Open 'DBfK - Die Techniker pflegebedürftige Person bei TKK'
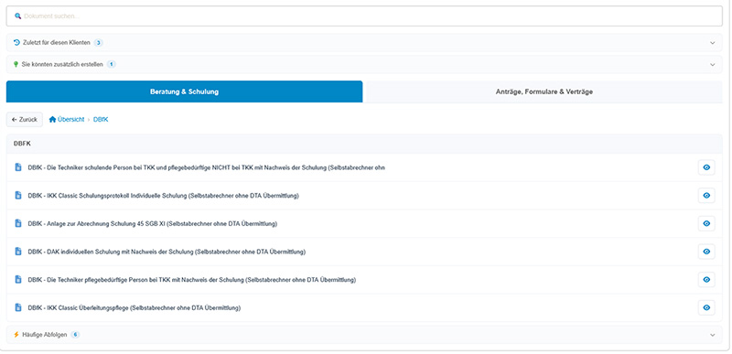Image resolution: width=732 pixels, height=354 pixels. pyautogui.click(x=192, y=279)
